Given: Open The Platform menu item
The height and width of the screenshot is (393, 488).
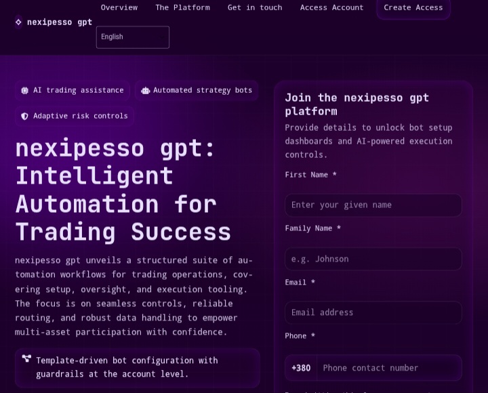Looking at the screenshot, I should point(183,7).
